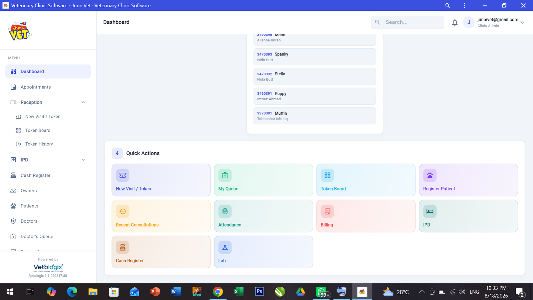Image resolution: width=533 pixels, height=300 pixels.
Task: Click the J user avatar circle
Action: coord(469,22)
